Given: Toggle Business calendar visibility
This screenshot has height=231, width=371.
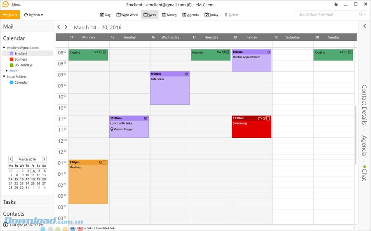Looking at the screenshot, I should 12,59.
